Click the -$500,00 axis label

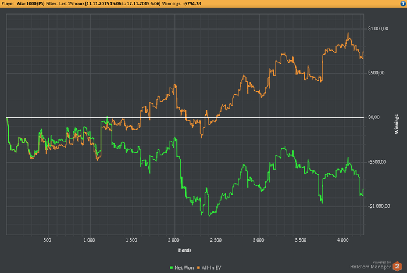(x=377, y=162)
